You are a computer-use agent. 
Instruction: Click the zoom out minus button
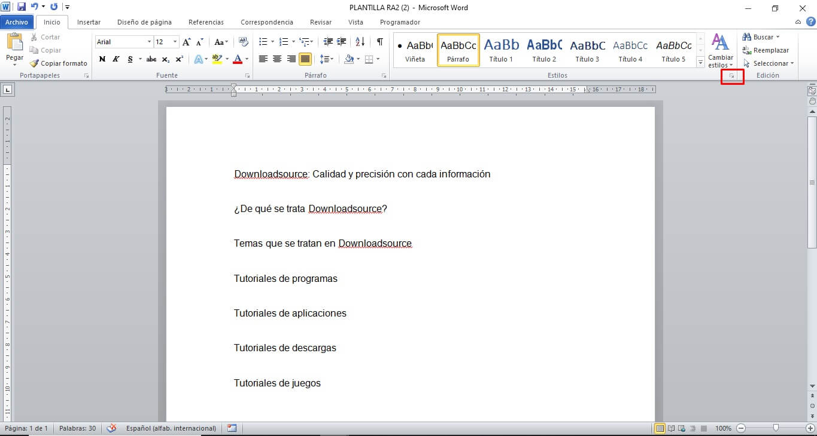pos(741,428)
